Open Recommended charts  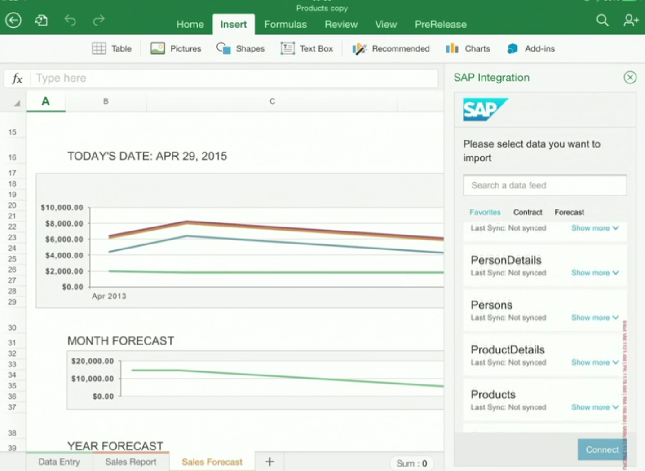coord(390,48)
